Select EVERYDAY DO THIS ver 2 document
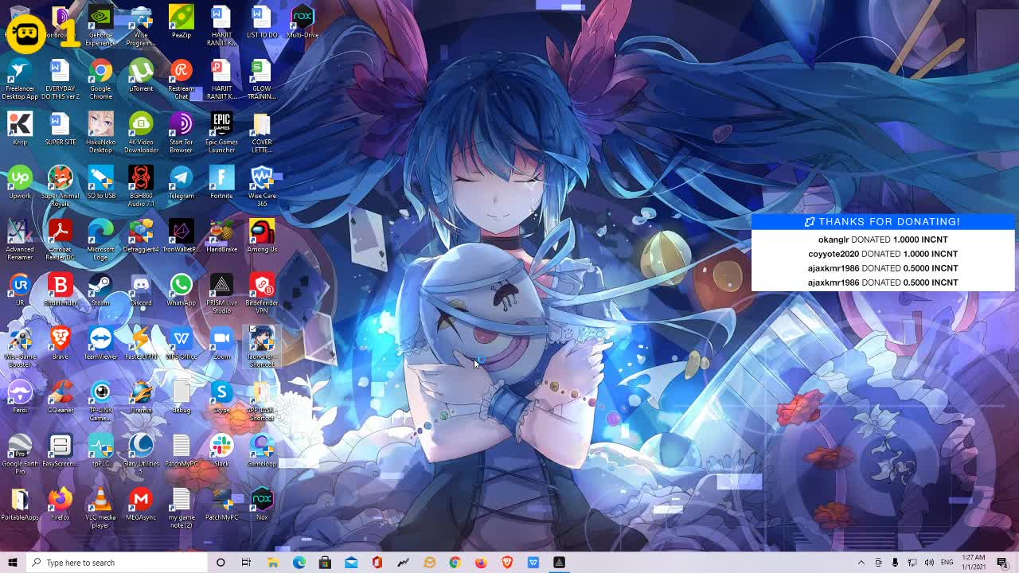The height and width of the screenshot is (573, 1019). pyautogui.click(x=60, y=80)
